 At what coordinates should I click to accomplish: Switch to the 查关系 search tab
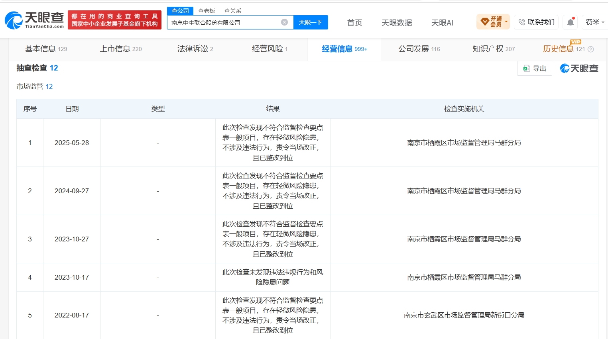(x=233, y=11)
